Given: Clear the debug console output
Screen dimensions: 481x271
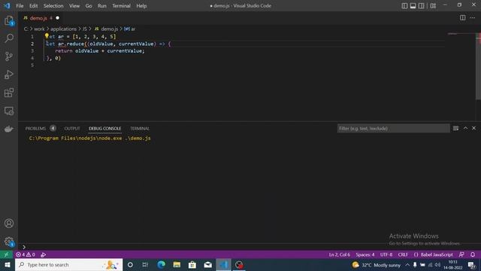Looking at the screenshot, I should point(456,129).
